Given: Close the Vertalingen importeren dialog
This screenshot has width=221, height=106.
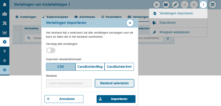Looking at the screenshot, I should click(130, 23).
